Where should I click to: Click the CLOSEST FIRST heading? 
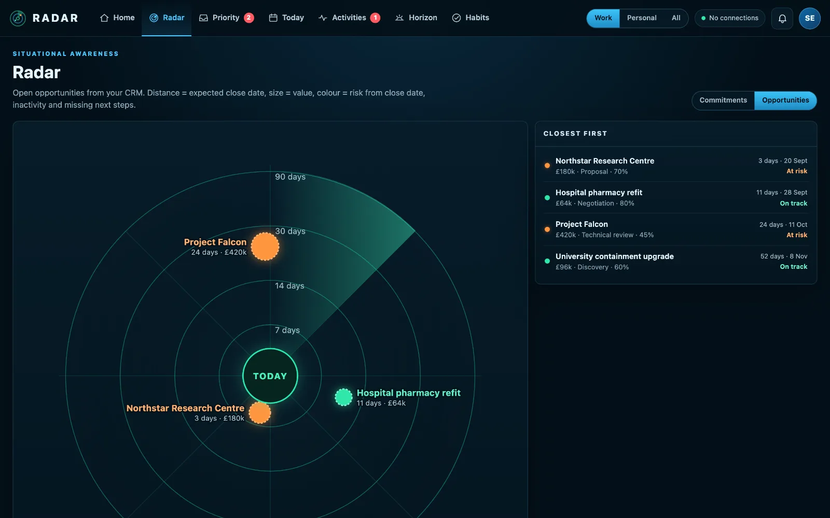tap(575, 134)
